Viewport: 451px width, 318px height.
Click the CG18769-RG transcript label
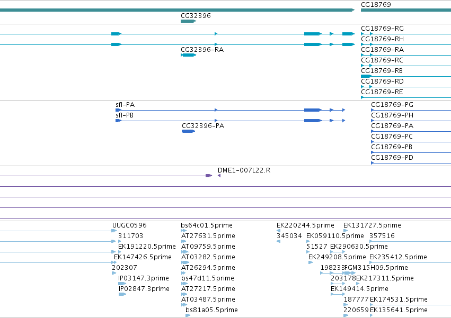(x=382, y=29)
